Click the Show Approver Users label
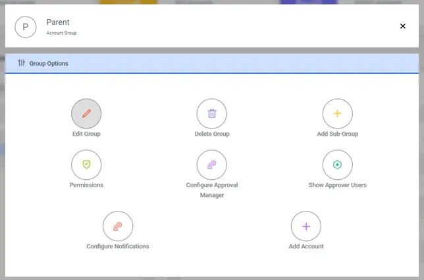 pyautogui.click(x=338, y=185)
